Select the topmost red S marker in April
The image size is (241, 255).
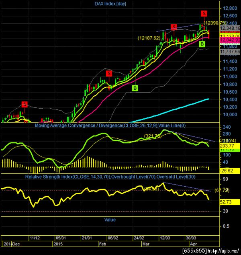(204, 14)
